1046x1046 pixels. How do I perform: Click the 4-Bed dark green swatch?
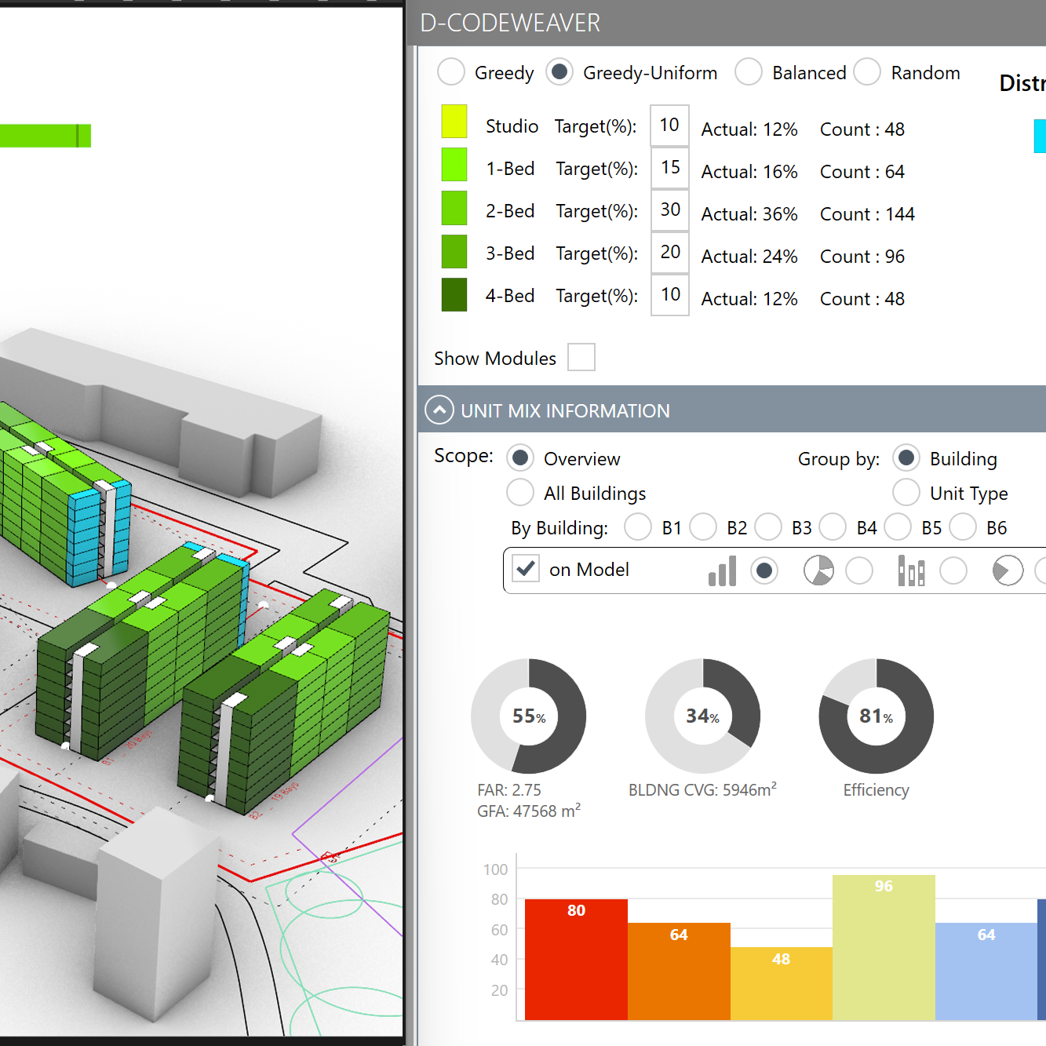click(x=454, y=295)
